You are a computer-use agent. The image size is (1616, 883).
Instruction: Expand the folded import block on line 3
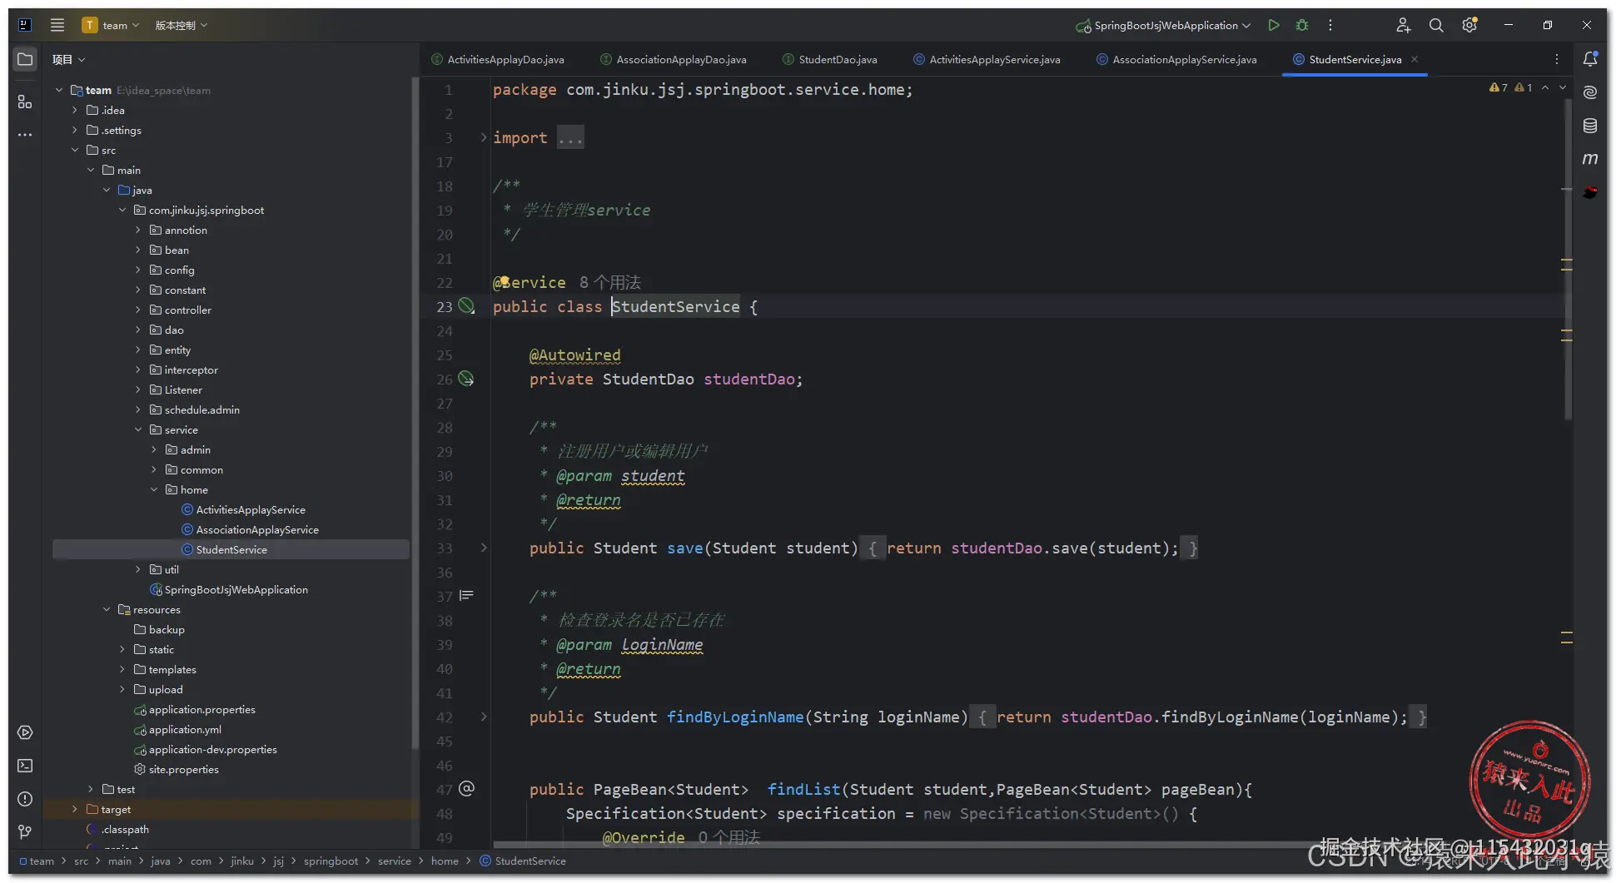coord(484,137)
